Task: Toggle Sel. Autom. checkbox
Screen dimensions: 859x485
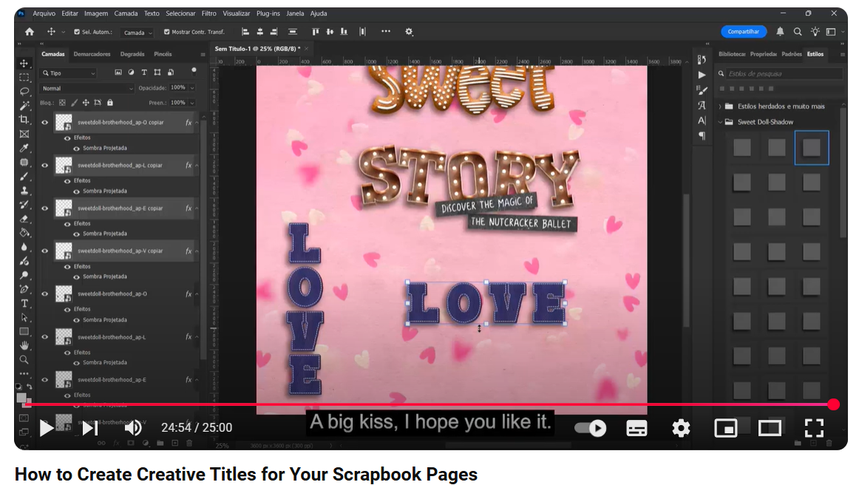Action: [x=77, y=32]
